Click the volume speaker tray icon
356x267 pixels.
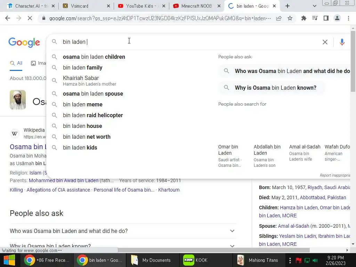[315, 260]
